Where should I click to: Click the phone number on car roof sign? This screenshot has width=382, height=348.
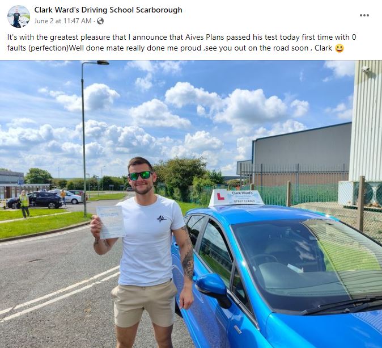(x=244, y=201)
